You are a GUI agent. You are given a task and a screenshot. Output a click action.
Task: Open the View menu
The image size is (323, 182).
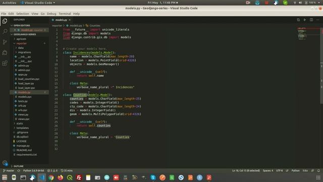pyautogui.click(x=35, y=14)
